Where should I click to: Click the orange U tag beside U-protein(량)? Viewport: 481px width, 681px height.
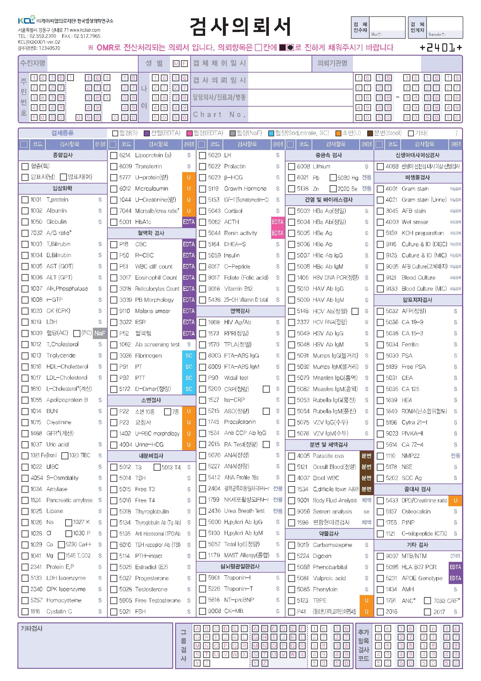(x=189, y=177)
